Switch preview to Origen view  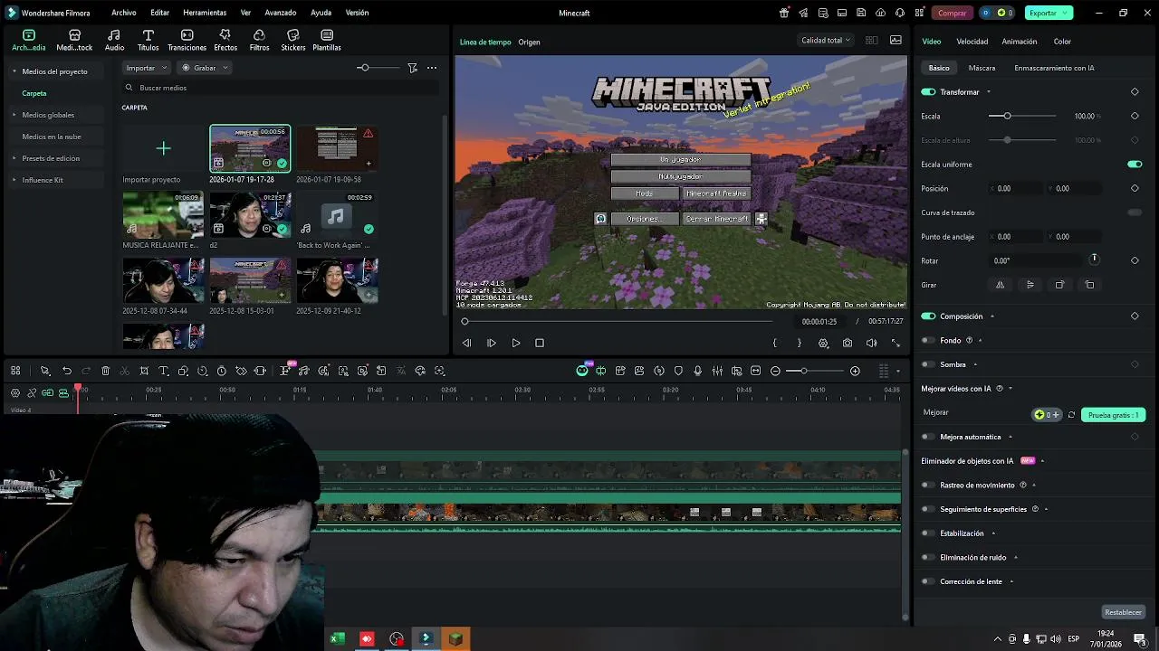[529, 42]
